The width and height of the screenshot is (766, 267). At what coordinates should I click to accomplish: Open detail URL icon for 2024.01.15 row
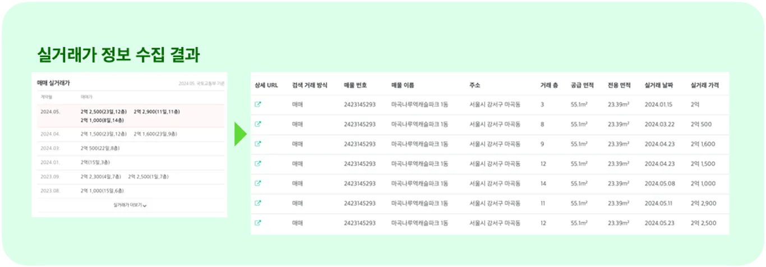(258, 104)
